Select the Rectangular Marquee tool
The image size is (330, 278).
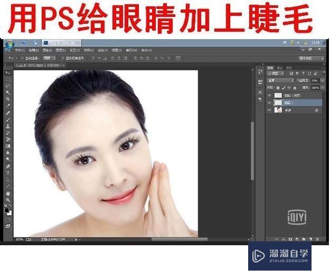[x=8, y=79]
